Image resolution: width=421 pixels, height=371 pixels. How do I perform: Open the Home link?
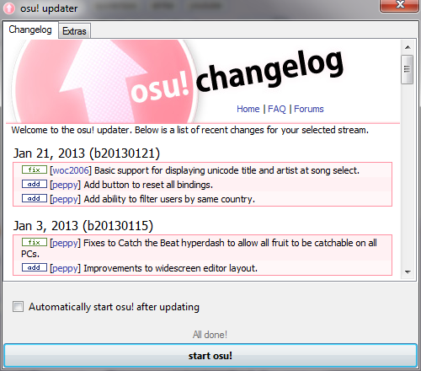click(248, 109)
